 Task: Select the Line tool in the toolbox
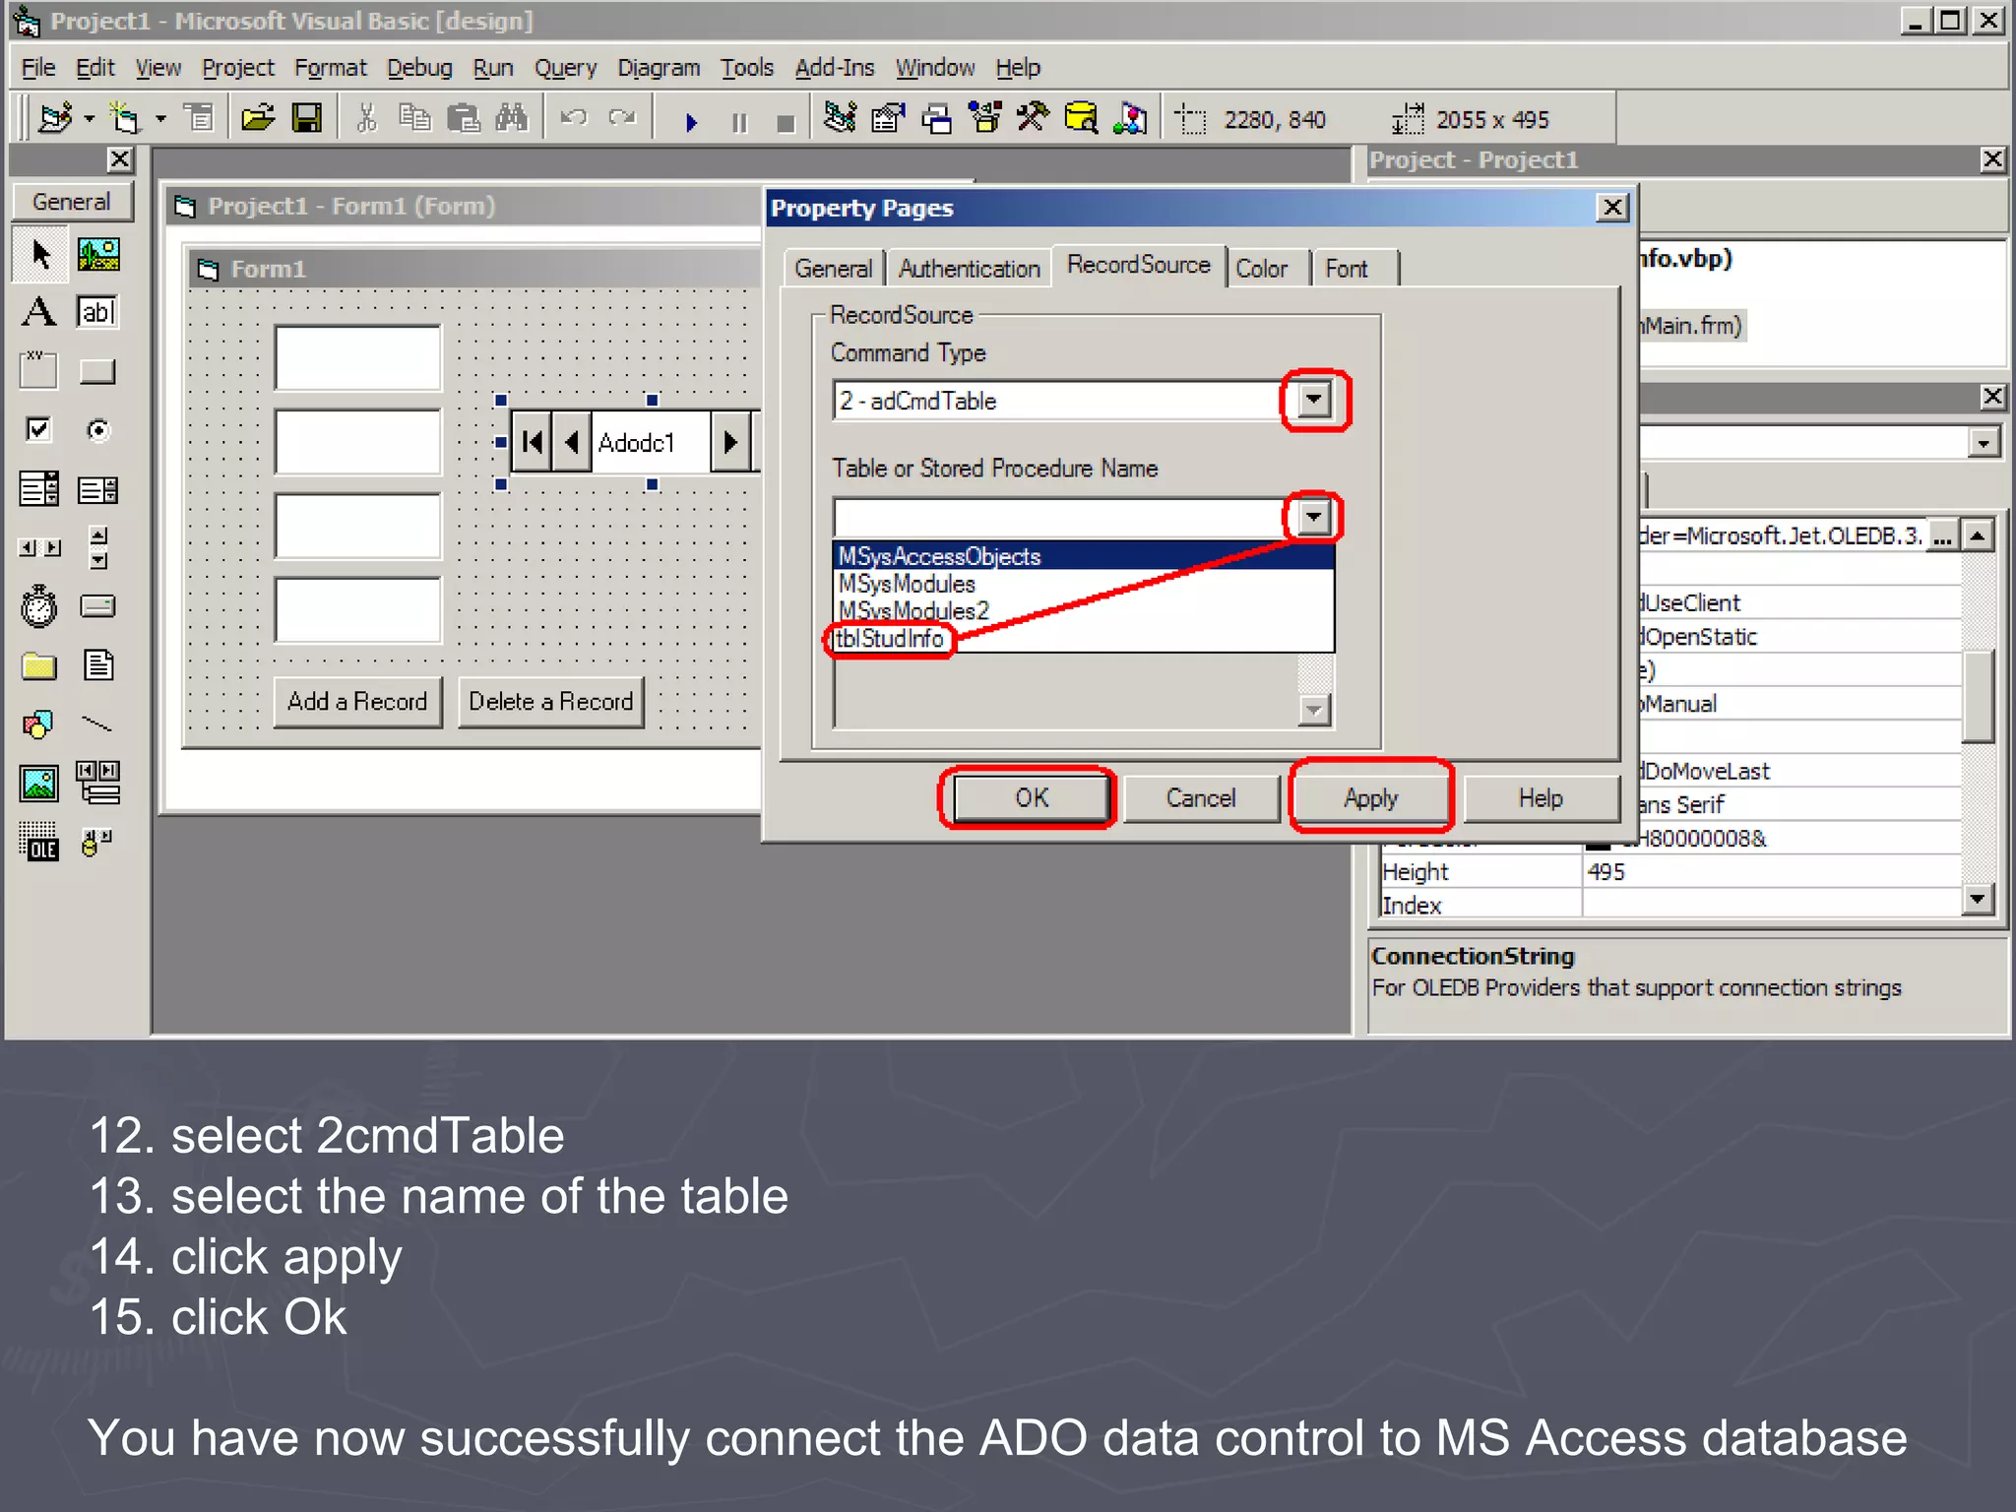[x=98, y=725]
